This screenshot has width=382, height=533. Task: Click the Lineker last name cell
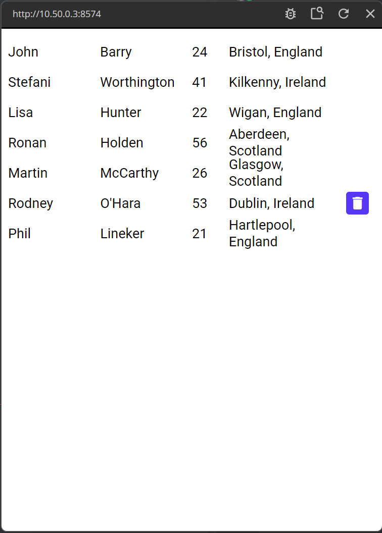coord(122,234)
